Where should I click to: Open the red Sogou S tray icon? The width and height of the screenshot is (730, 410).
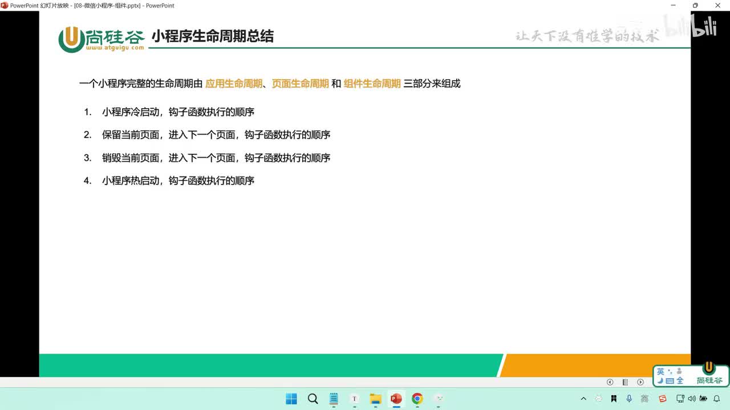[x=662, y=399]
